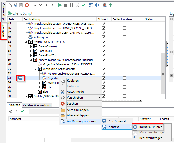
Task: Click the Stop script square icon
Action: pyautogui.click(x=66, y=5)
